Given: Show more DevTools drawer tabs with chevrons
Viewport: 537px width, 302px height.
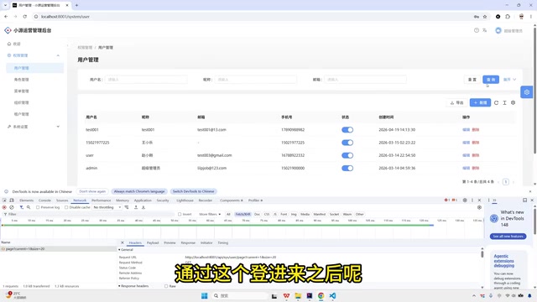Looking at the screenshot, I should tap(494, 200).
